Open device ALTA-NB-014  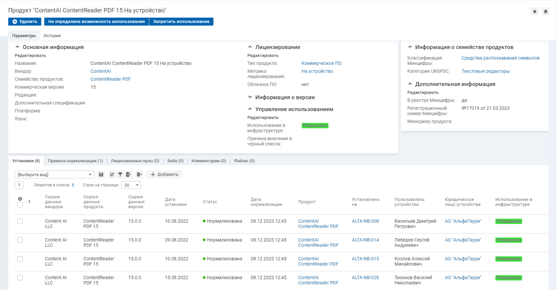pyautogui.click(x=365, y=240)
